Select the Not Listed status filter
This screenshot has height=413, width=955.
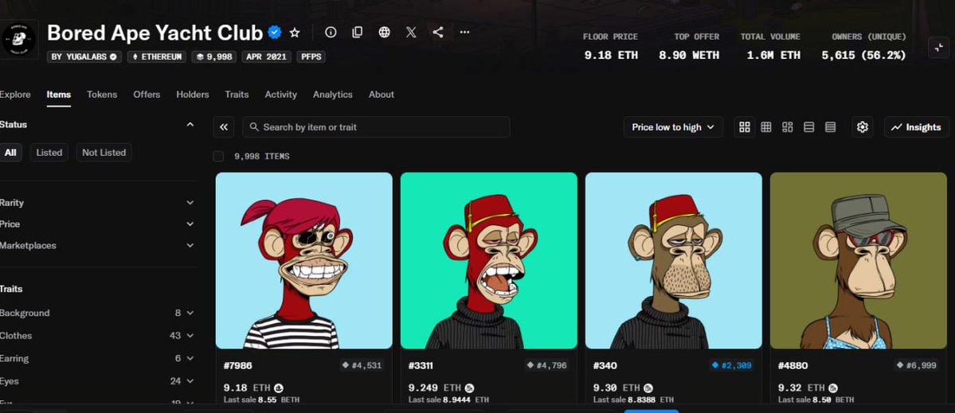click(104, 153)
